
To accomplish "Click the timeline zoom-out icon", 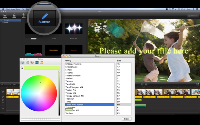I will pos(2,84).
